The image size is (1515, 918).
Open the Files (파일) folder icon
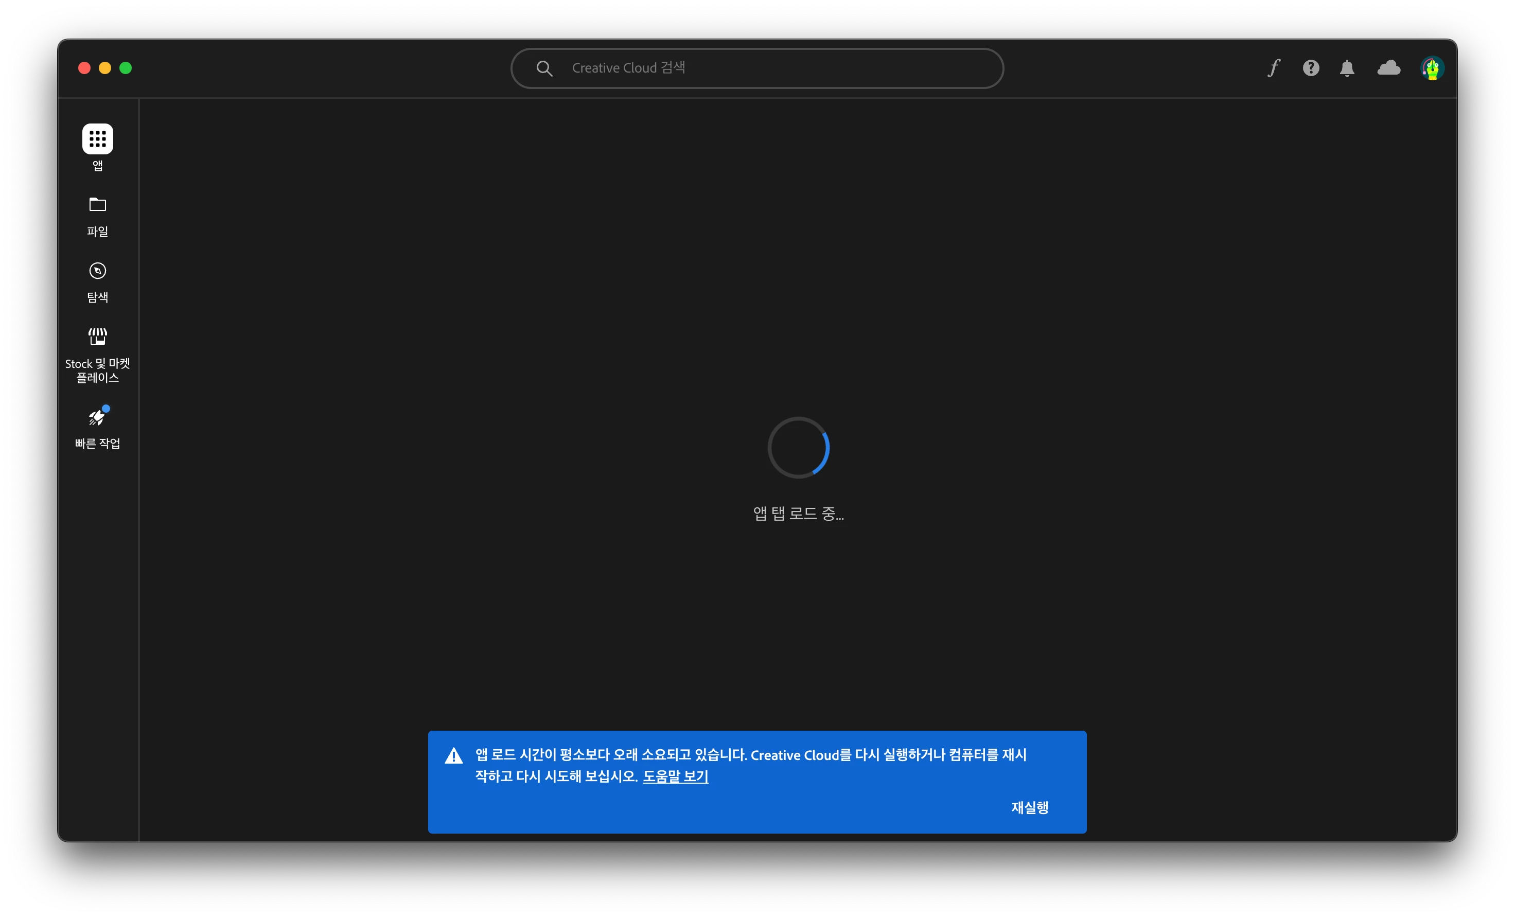pos(97,204)
